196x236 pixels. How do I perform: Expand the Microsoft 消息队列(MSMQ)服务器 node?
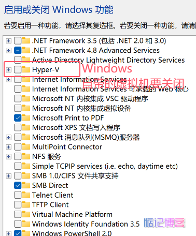click(x=9, y=138)
